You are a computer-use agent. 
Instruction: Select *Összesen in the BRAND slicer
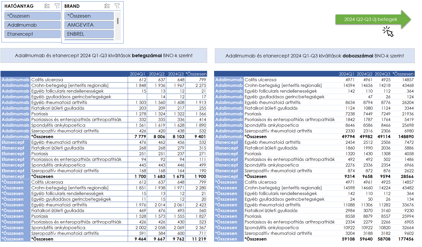coord(89,16)
